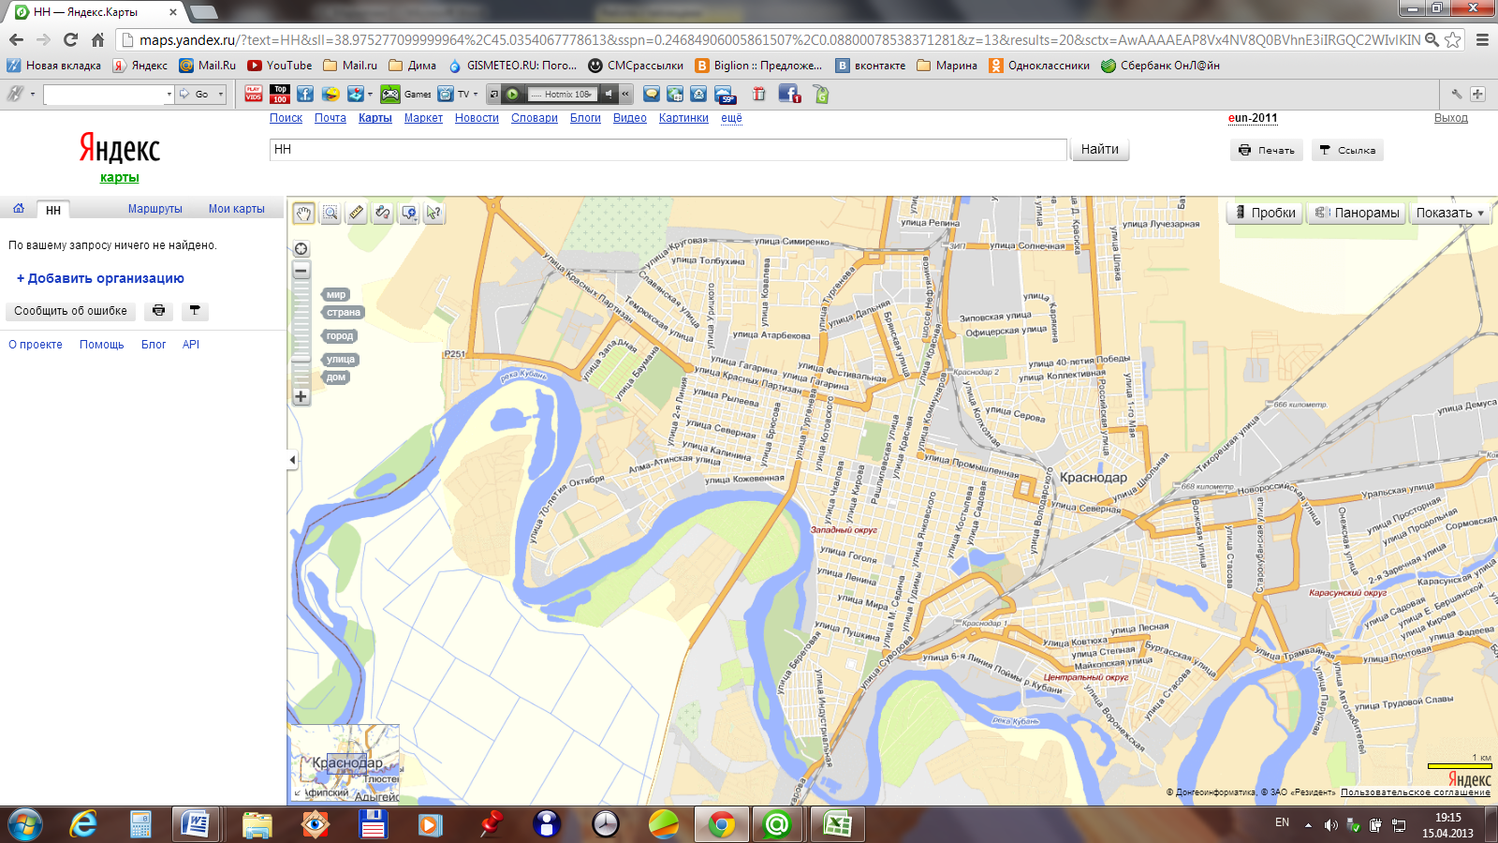Viewport: 1498px width, 843px height.
Task: Click the gift box toolbar icon
Action: click(x=758, y=94)
